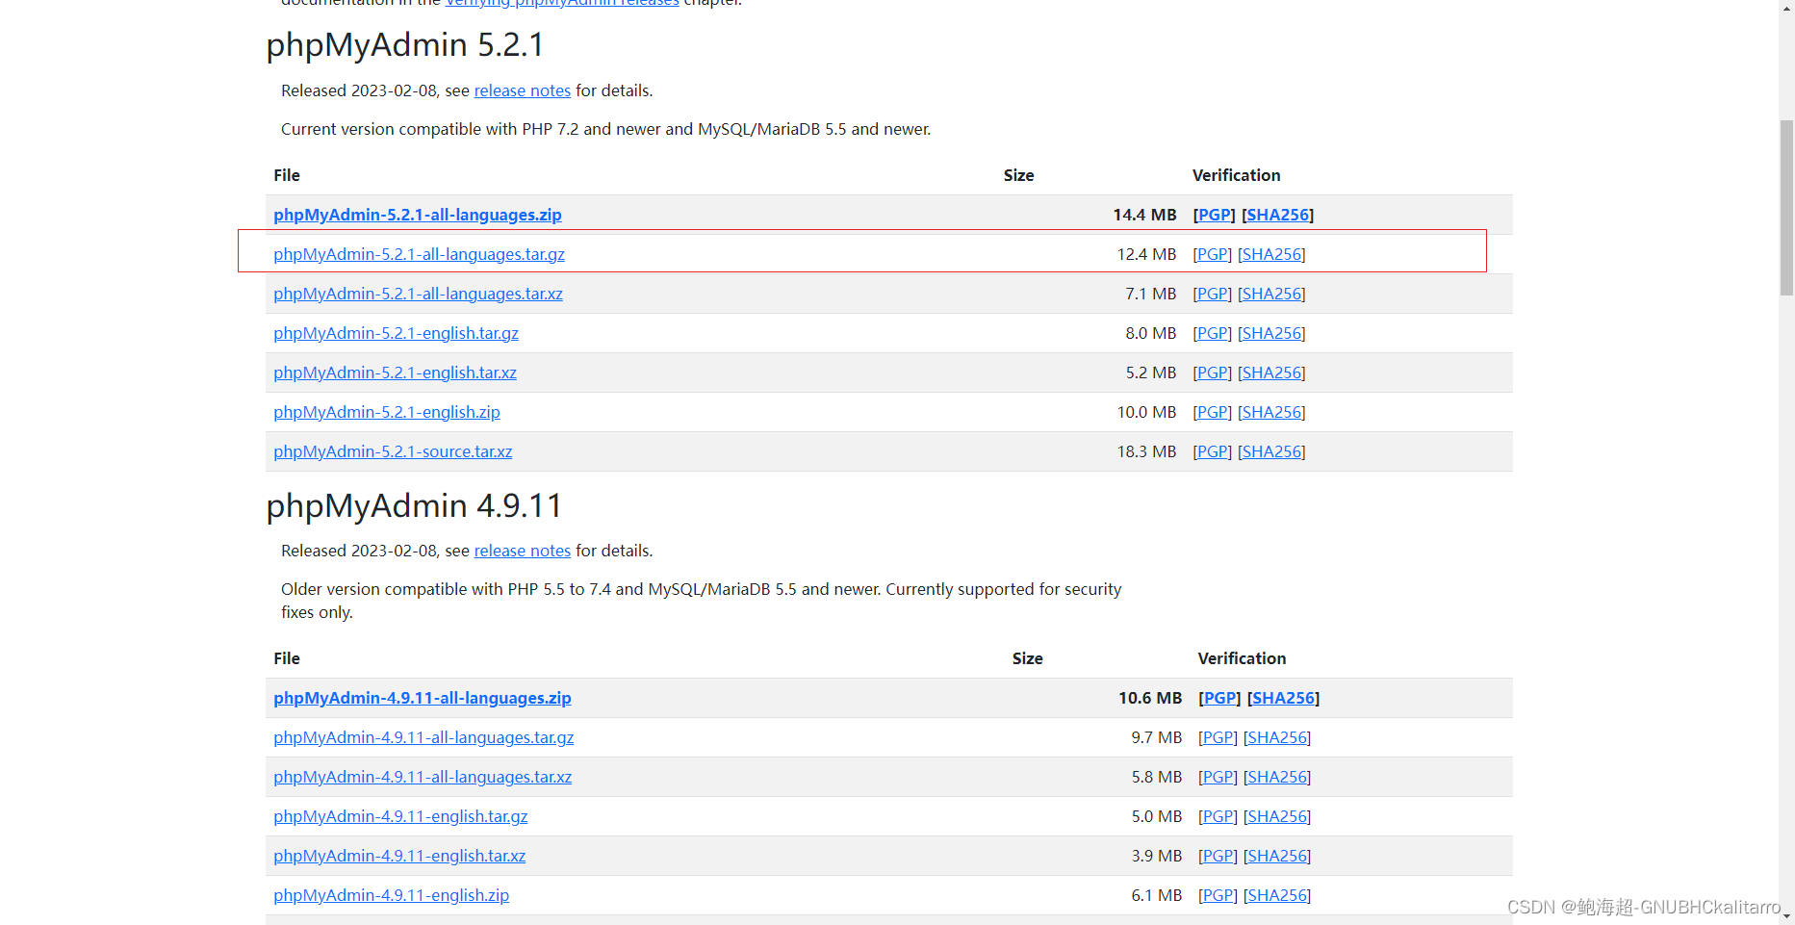Download phpMyAdmin-5.2.1-all-languages.zip
Image resolution: width=1795 pixels, height=925 pixels.
click(x=417, y=215)
